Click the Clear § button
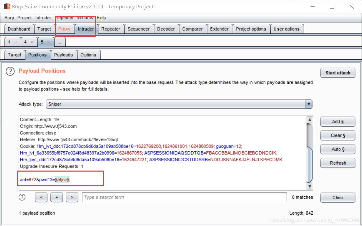This screenshot has width=362, height=226. [x=338, y=136]
